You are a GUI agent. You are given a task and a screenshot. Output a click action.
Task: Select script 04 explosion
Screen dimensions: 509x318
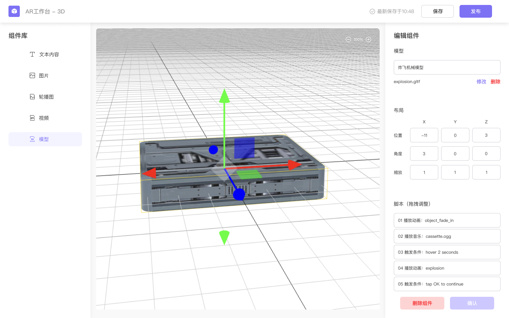tap(447, 268)
